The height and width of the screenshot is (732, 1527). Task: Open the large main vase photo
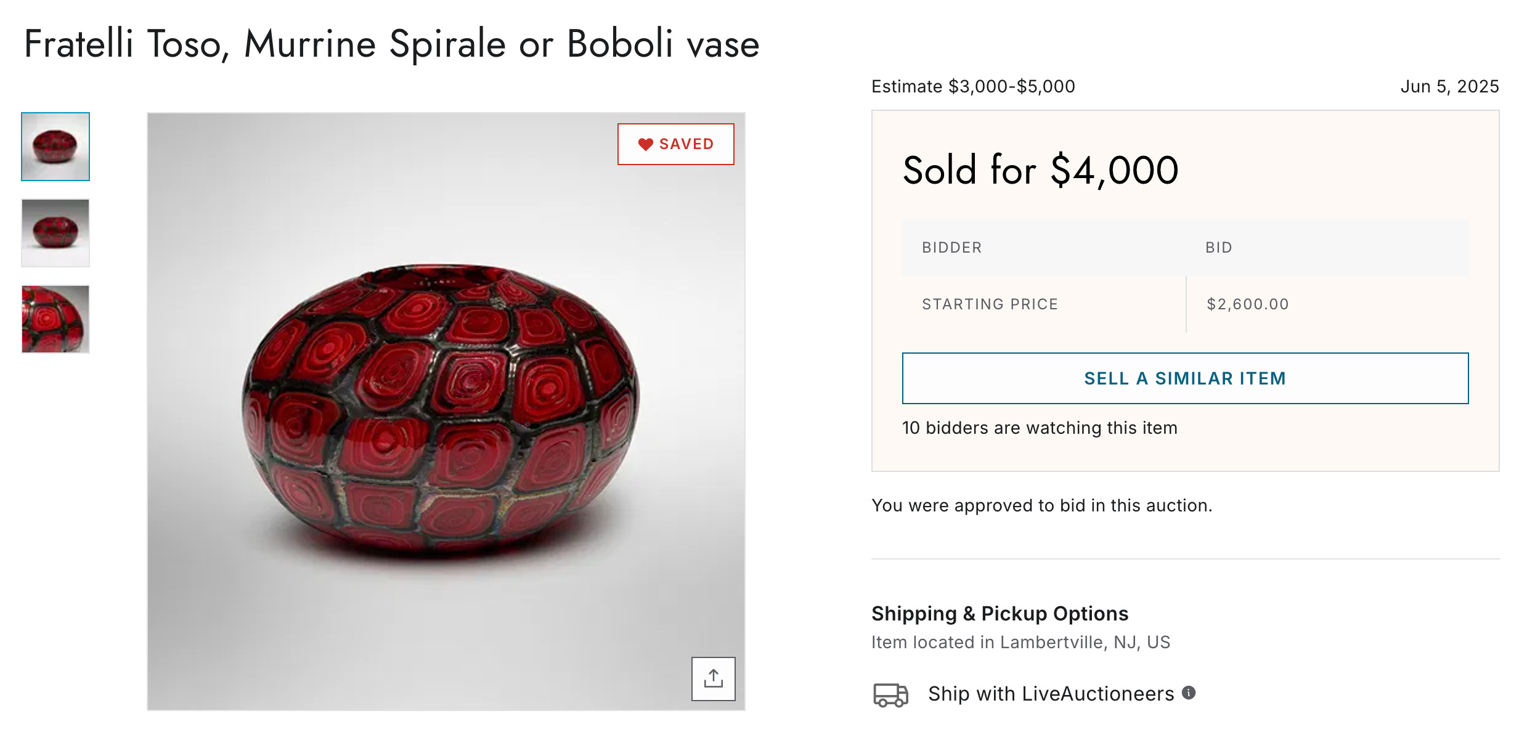pyautogui.click(x=446, y=411)
